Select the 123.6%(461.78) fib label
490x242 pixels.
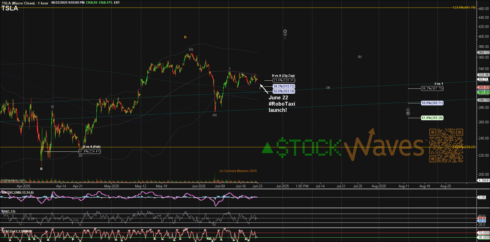click(464, 8)
